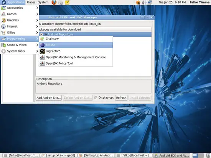Open the Places menu
Image resolution: width=211 pixels, height=158 pixels.
click(x=31, y=2)
